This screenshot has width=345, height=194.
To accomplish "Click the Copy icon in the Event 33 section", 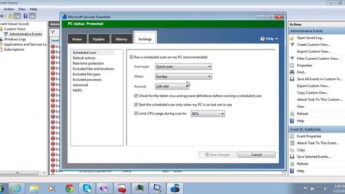I will pos(292,150).
